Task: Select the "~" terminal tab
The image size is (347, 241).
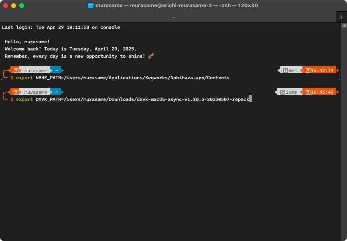Action: coord(173,17)
